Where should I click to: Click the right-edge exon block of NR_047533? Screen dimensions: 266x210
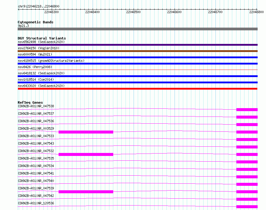pos(247,140)
